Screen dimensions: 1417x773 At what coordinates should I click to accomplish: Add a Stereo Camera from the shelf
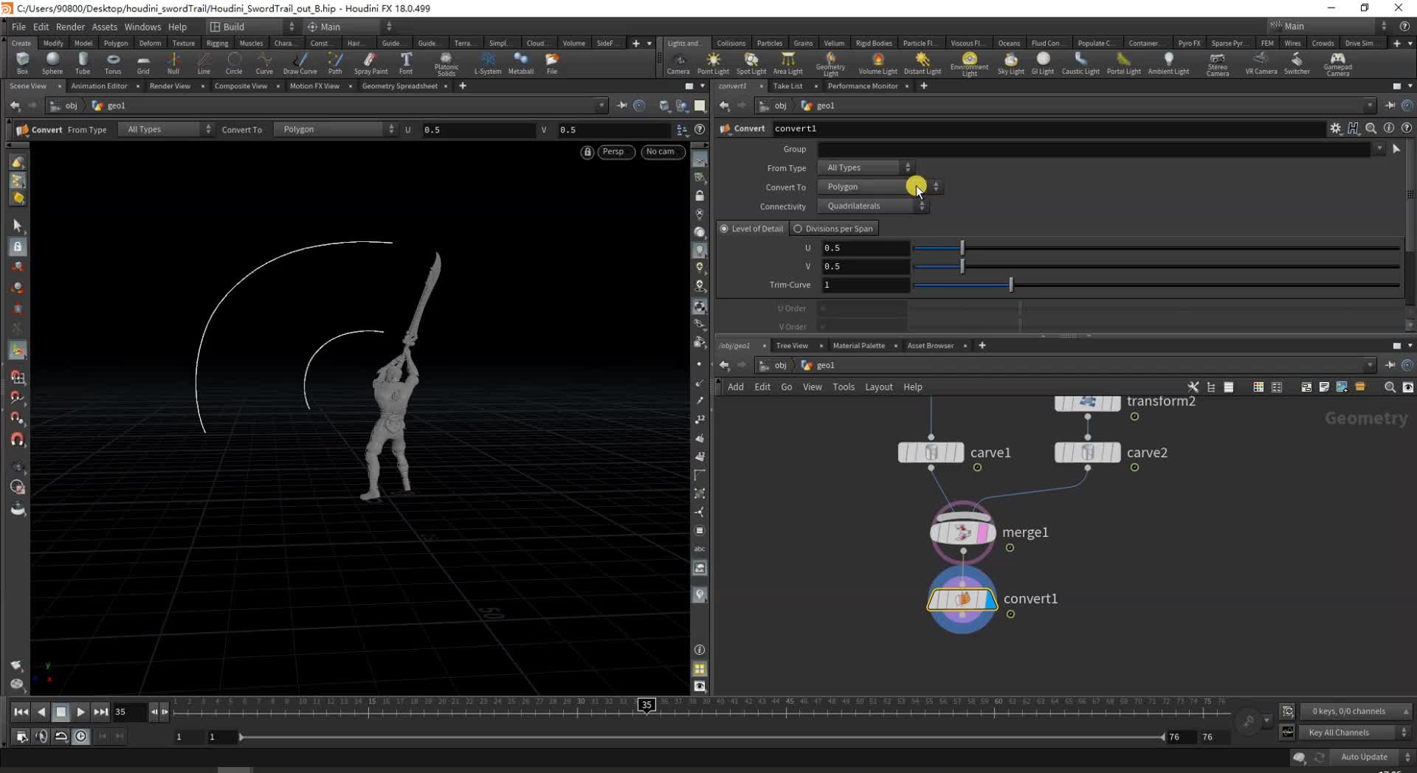1218,64
